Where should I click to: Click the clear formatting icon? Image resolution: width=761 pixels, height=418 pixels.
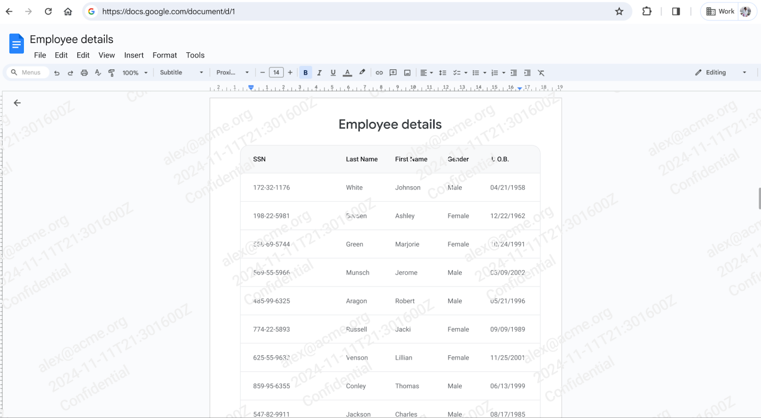(x=541, y=73)
